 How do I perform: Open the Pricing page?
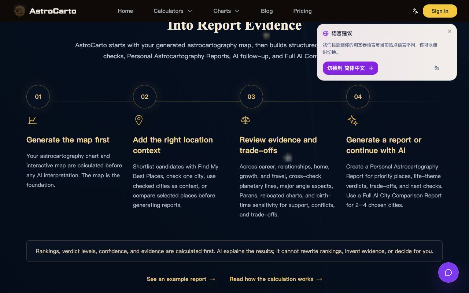point(302,11)
